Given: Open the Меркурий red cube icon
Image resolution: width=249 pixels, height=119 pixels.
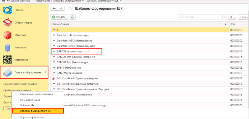Looking at the screenshot, I should coord(7,35).
